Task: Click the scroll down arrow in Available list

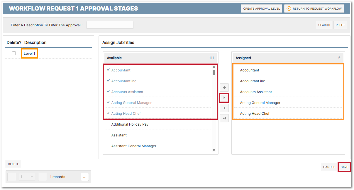Action: coord(214,150)
